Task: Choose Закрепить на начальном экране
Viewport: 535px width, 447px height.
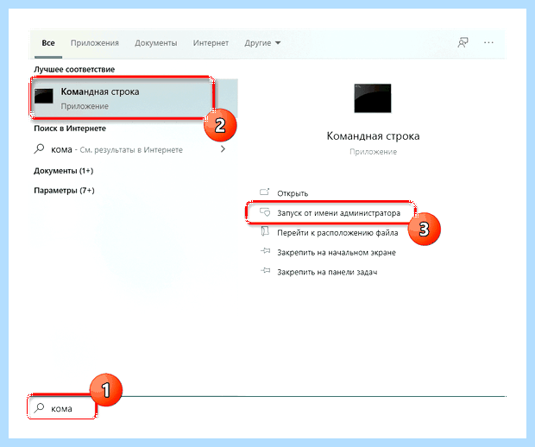Action: pyautogui.click(x=337, y=253)
